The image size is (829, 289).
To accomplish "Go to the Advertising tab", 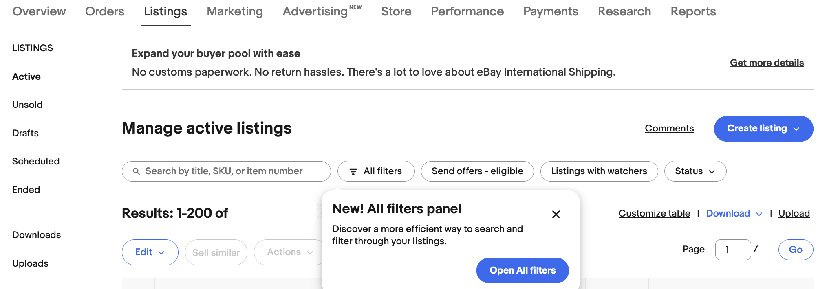I will click(315, 11).
